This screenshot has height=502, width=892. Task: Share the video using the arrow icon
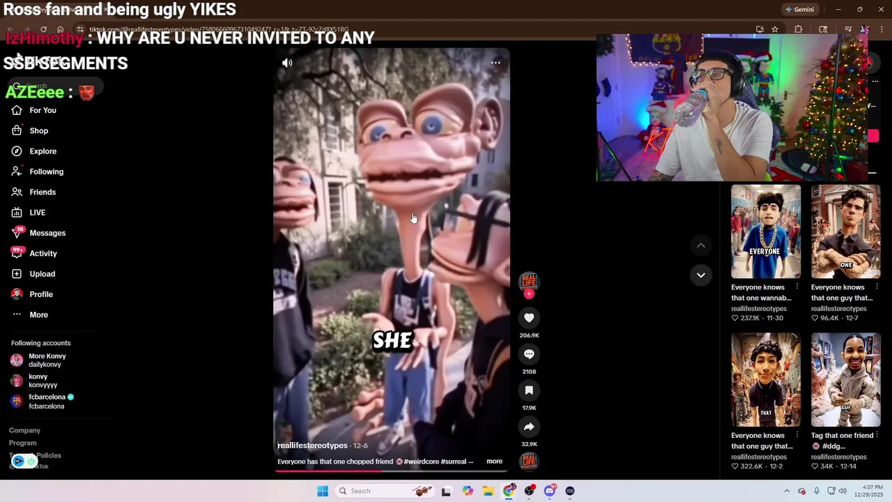point(529,427)
